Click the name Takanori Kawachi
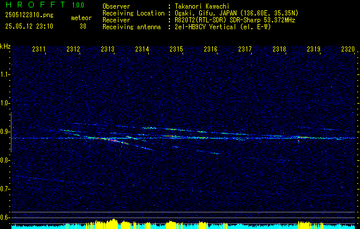The height and width of the screenshot is (229, 360). (x=201, y=7)
